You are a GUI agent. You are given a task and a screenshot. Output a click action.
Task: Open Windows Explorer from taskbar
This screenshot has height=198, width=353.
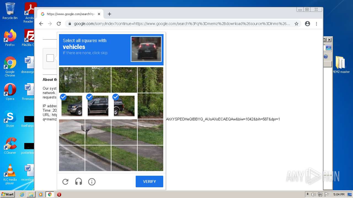tap(31, 194)
